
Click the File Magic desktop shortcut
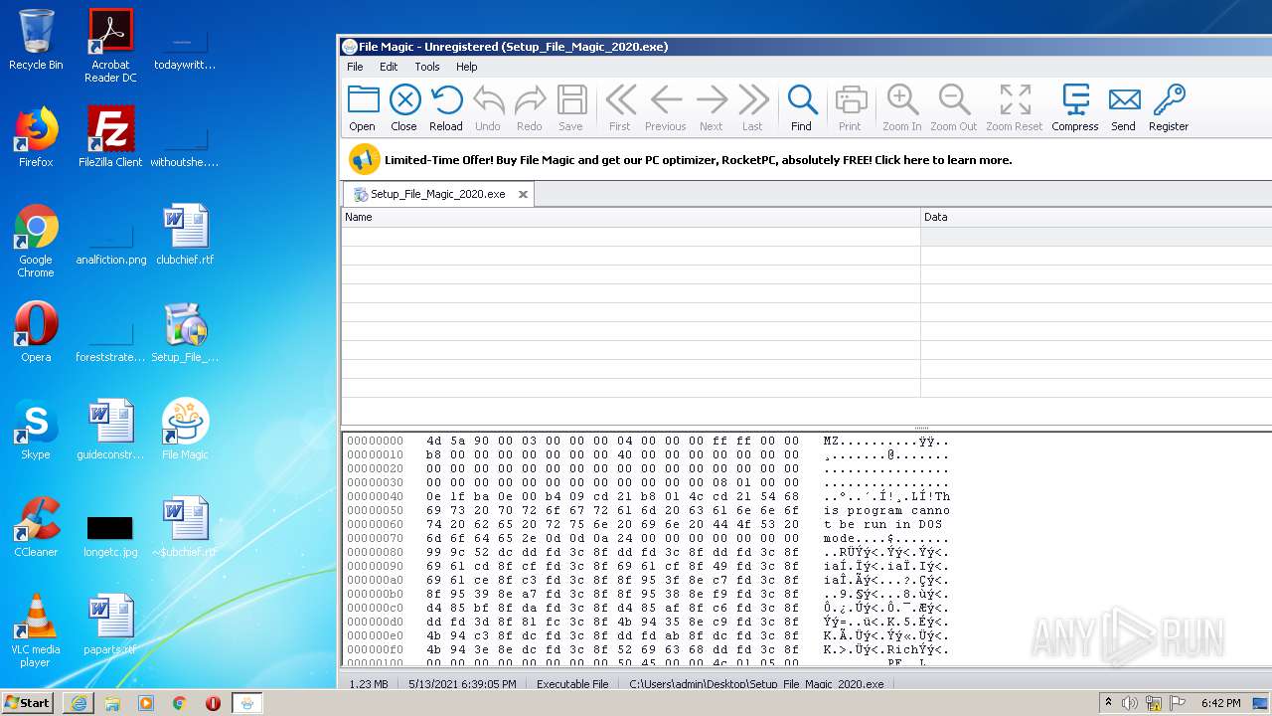tap(185, 430)
